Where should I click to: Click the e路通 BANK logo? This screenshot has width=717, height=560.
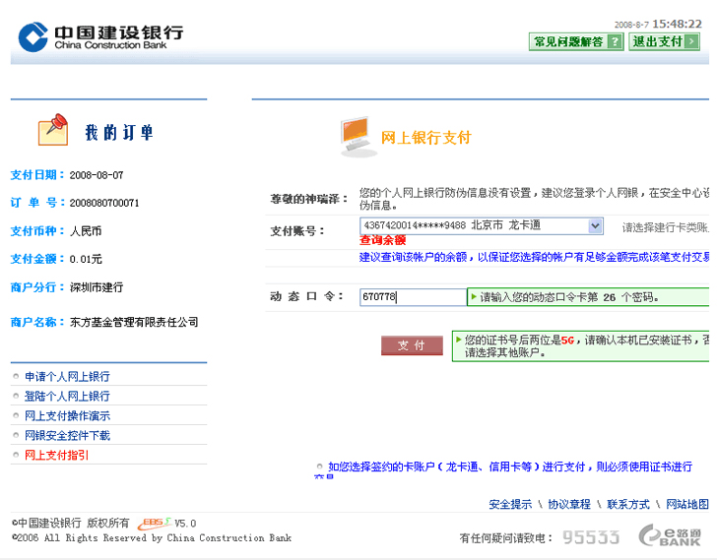tap(670, 535)
